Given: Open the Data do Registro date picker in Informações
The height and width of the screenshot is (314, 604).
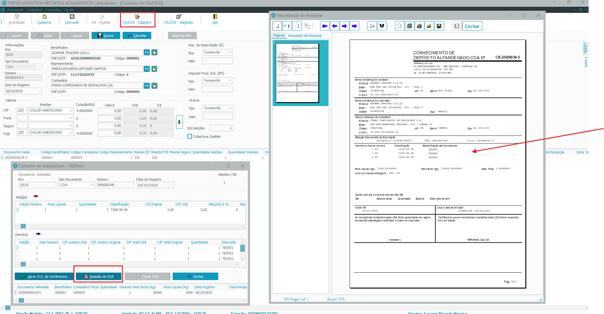Looking at the screenshot, I should point(39,91).
